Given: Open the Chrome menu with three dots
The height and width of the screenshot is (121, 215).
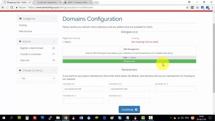Looking at the screenshot, I should 213,7.
